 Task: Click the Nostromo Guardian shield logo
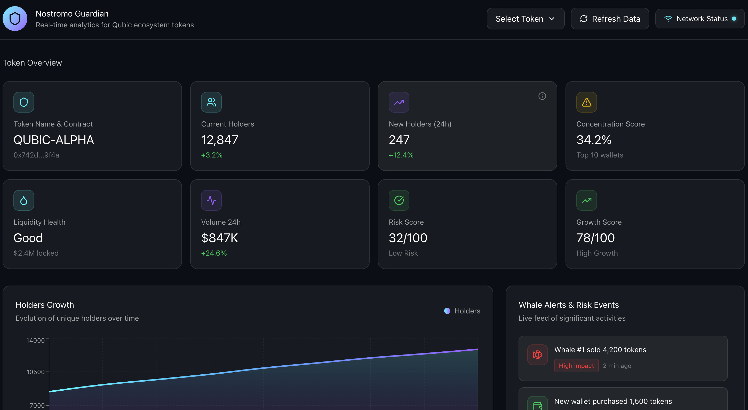[x=15, y=18]
